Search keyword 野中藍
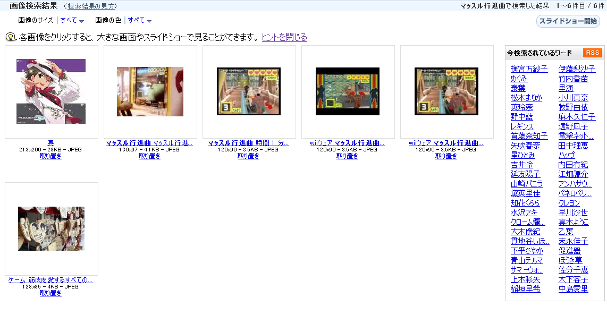 pyautogui.click(x=522, y=117)
